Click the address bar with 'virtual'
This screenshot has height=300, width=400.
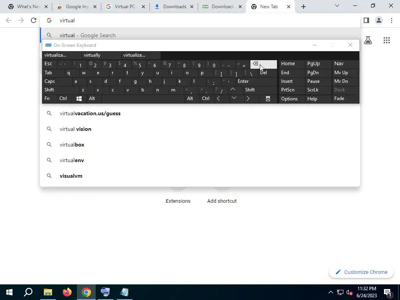[x=200, y=20]
